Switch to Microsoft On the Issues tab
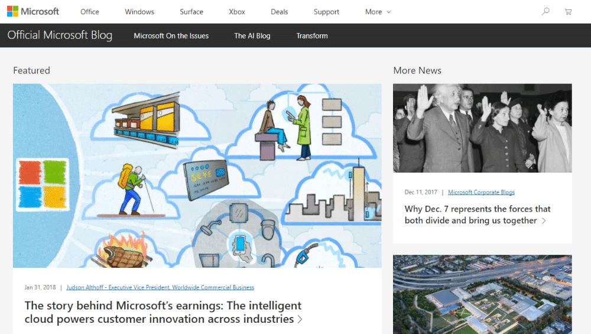 tap(171, 36)
